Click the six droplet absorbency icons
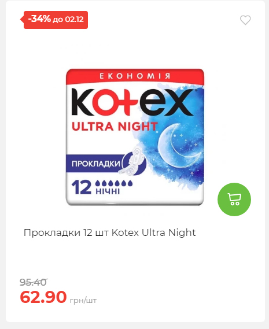 point(114,183)
